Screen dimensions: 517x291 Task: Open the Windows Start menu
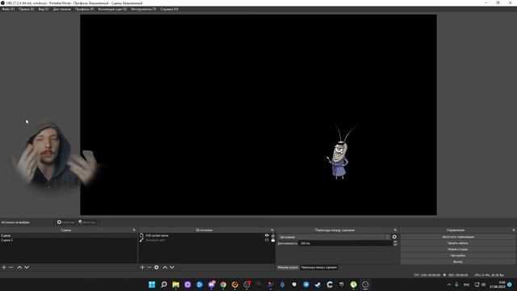[x=152, y=285]
